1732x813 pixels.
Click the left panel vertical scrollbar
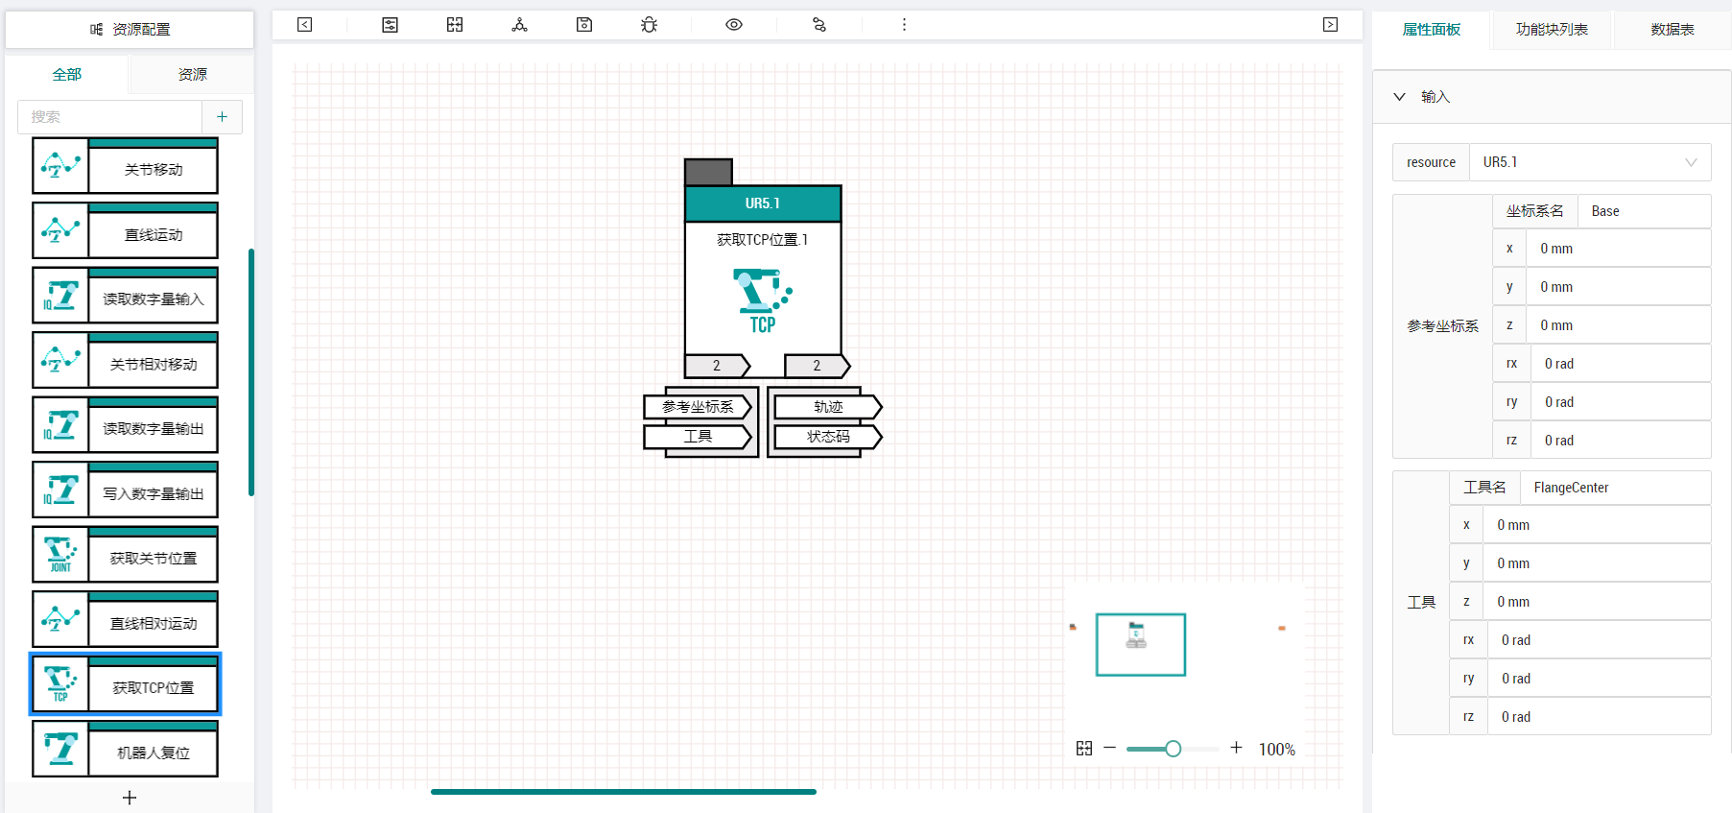coord(251,372)
